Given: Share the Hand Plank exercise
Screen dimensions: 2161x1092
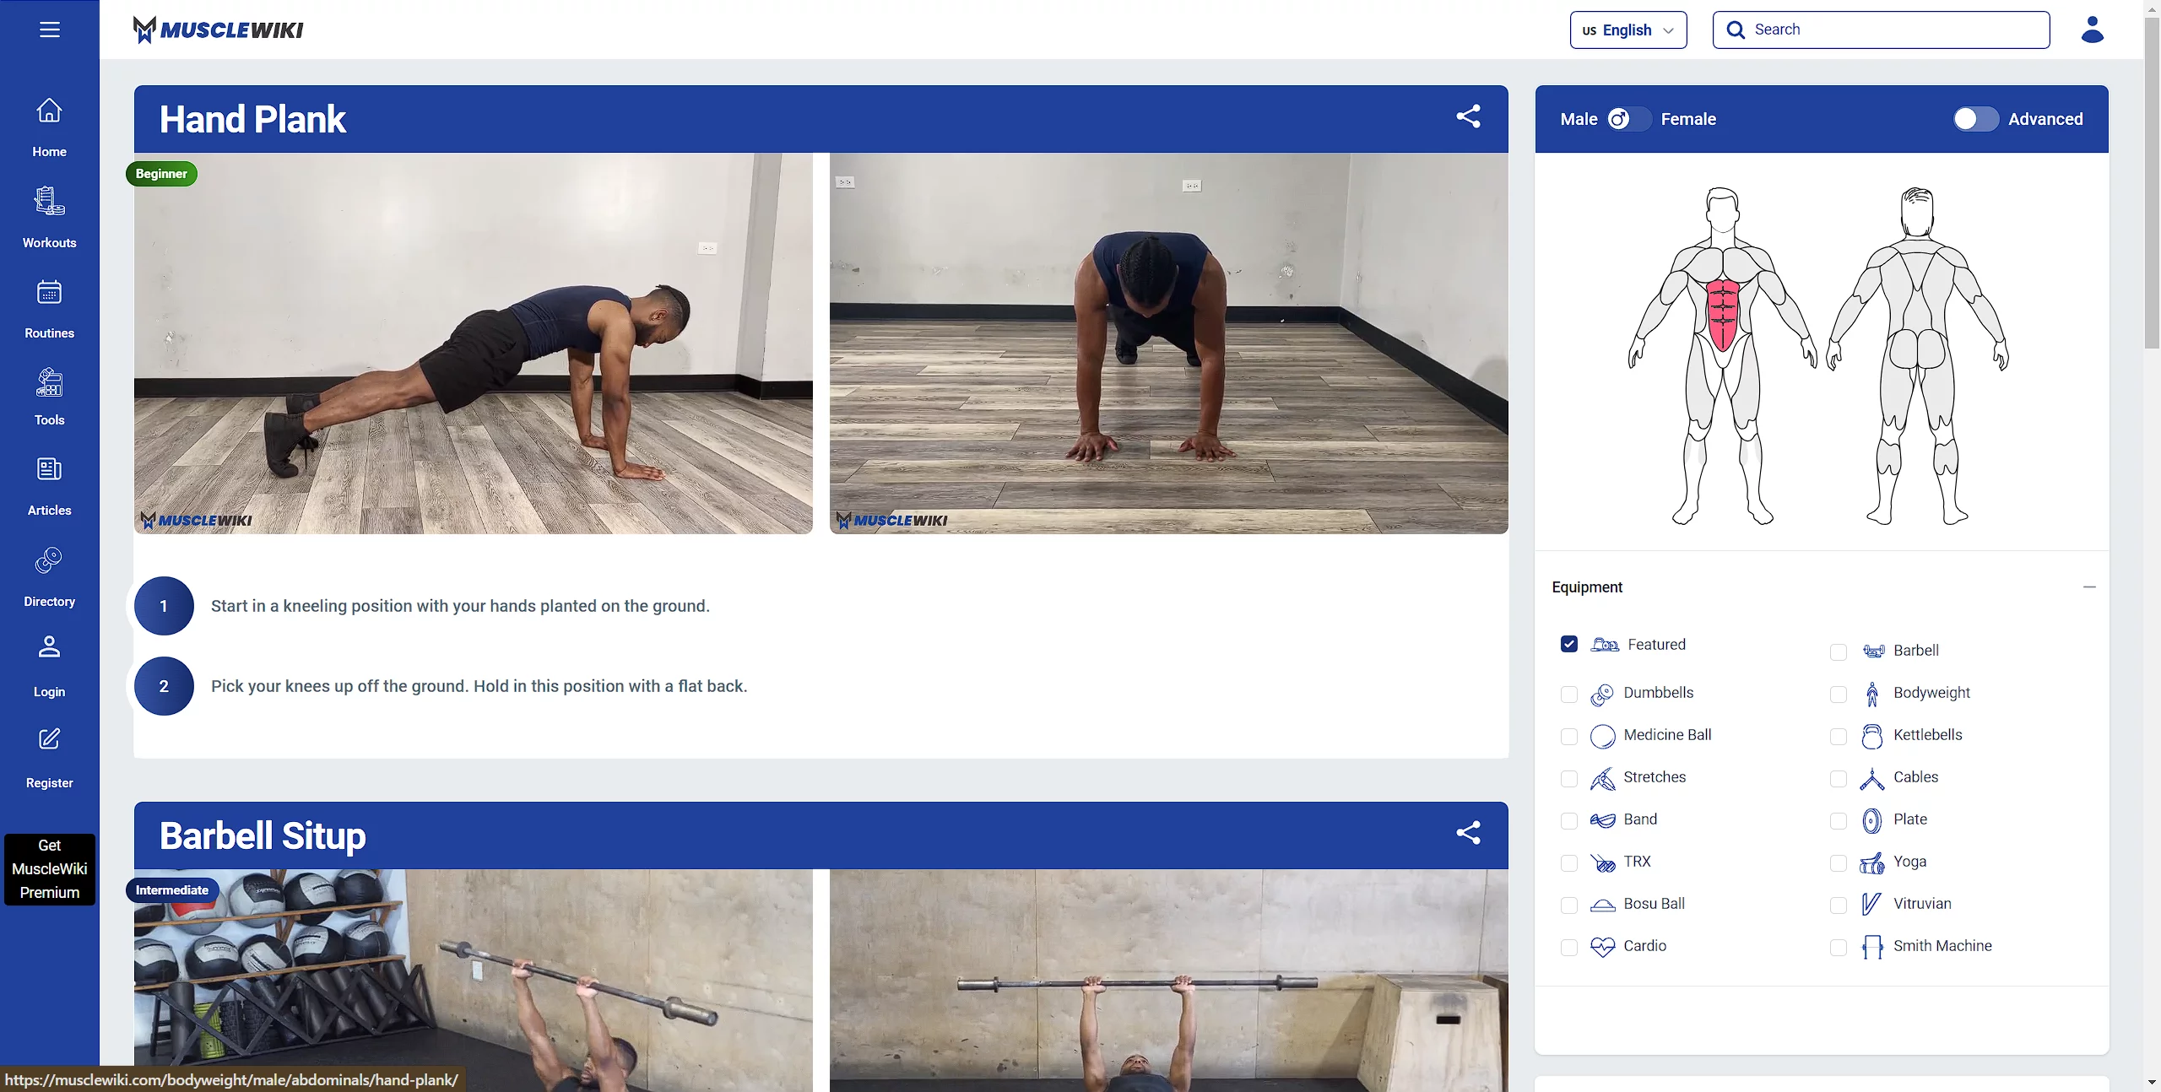Looking at the screenshot, I should [x=1468, y=116].
